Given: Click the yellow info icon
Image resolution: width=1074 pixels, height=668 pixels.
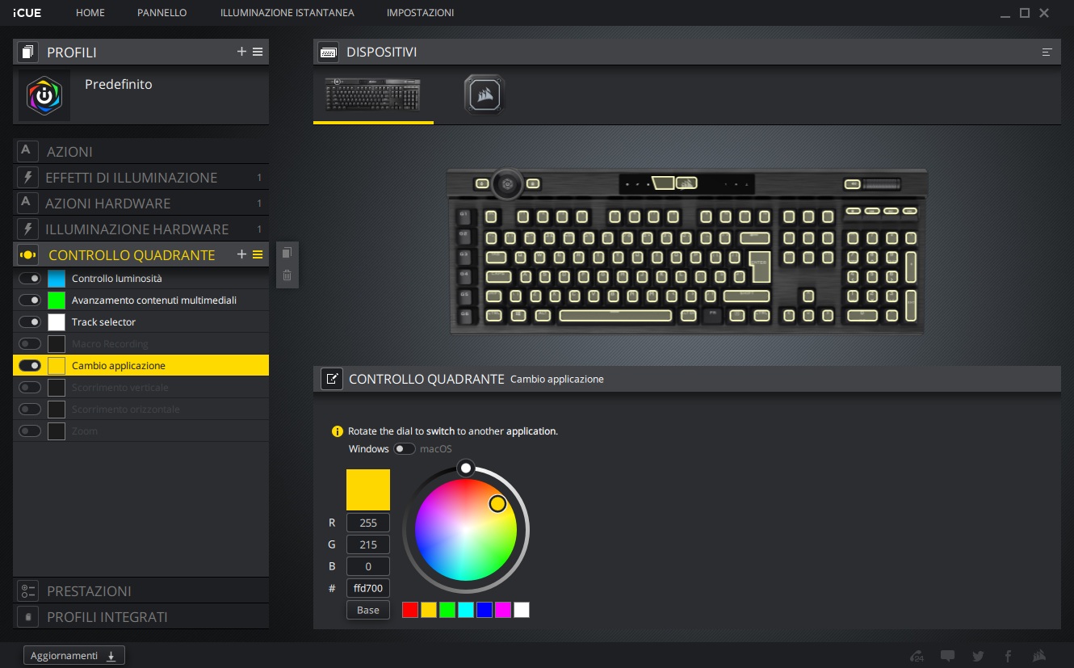Looking at the screenshot, I should pos(338,431).
